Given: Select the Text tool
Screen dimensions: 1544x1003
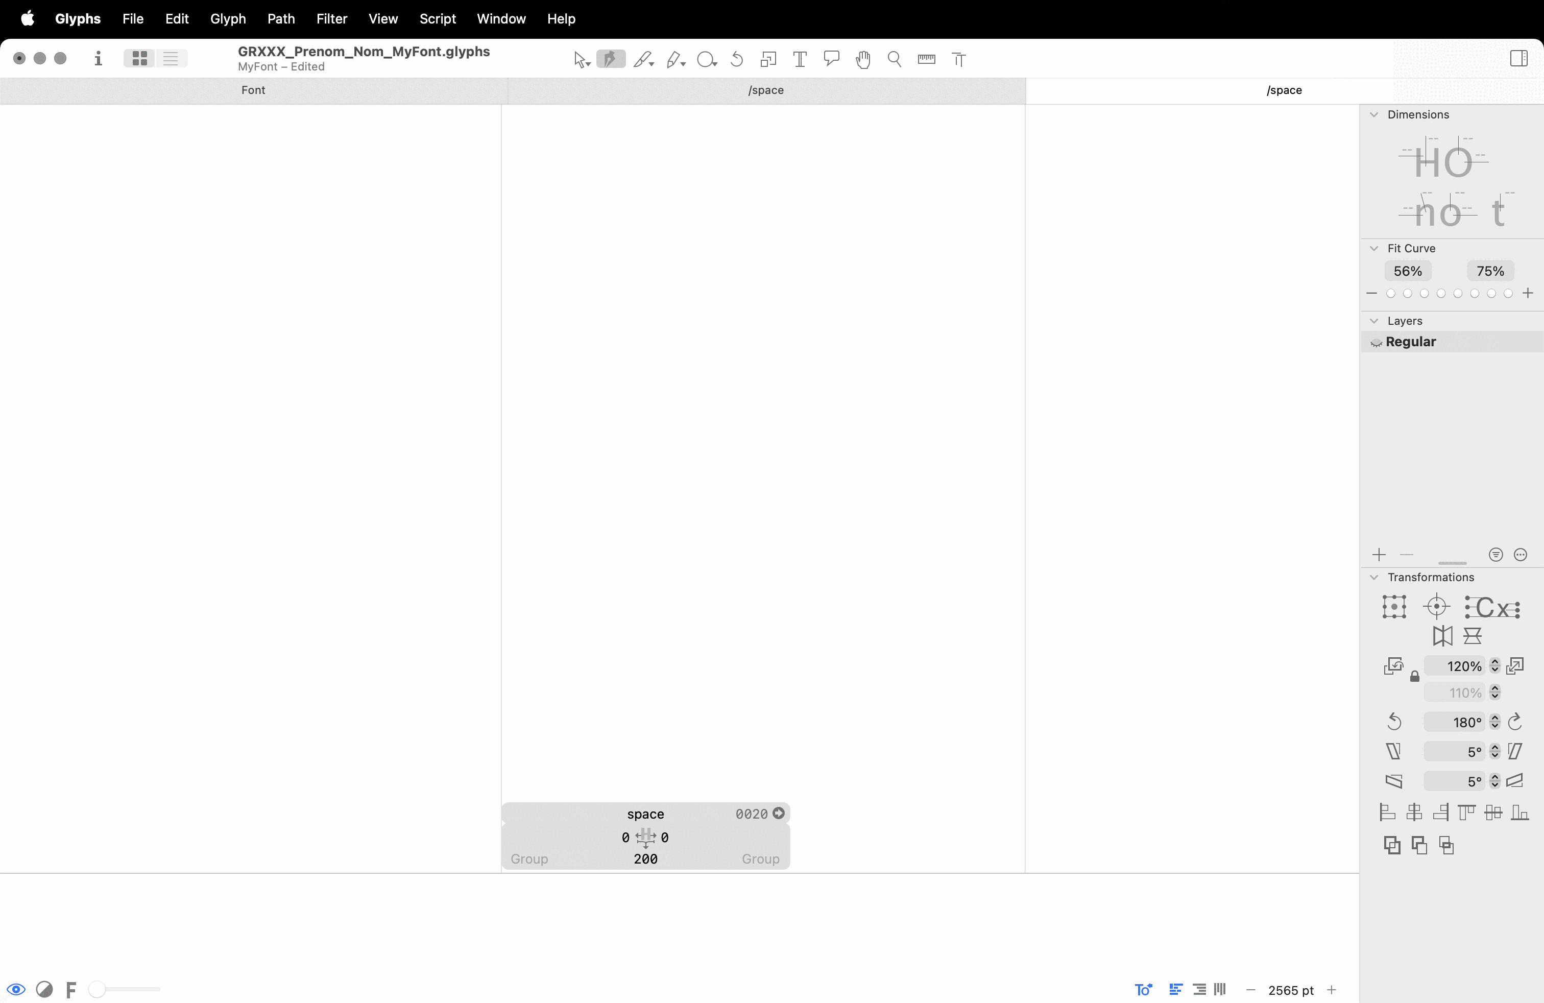Looking at the screenshot, I should 800,60.
